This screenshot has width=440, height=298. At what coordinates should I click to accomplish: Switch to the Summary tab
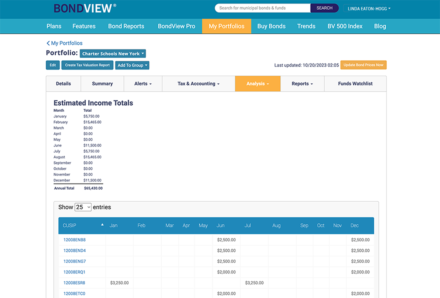(102, 84)
